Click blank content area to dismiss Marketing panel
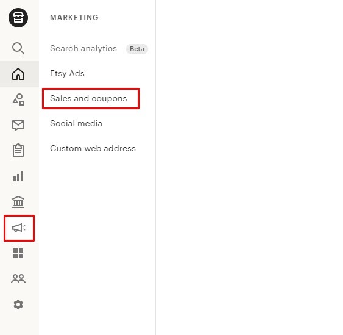Image resolution: width=343 pixels, height=335 pixels. (x=249, y=167)
